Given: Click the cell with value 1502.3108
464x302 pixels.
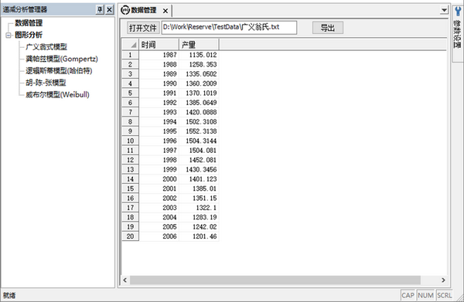Looking at the screenshot, I should point(199,122).
